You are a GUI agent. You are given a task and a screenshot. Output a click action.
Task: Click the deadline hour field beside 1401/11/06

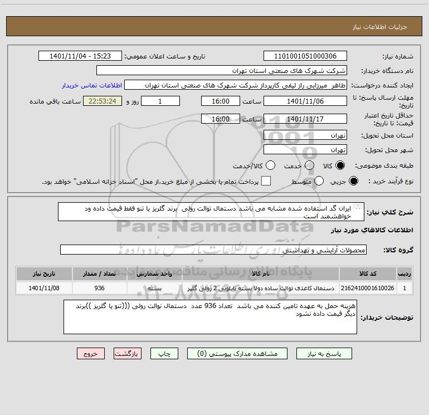pyautogui.click(x=221, y=101)
